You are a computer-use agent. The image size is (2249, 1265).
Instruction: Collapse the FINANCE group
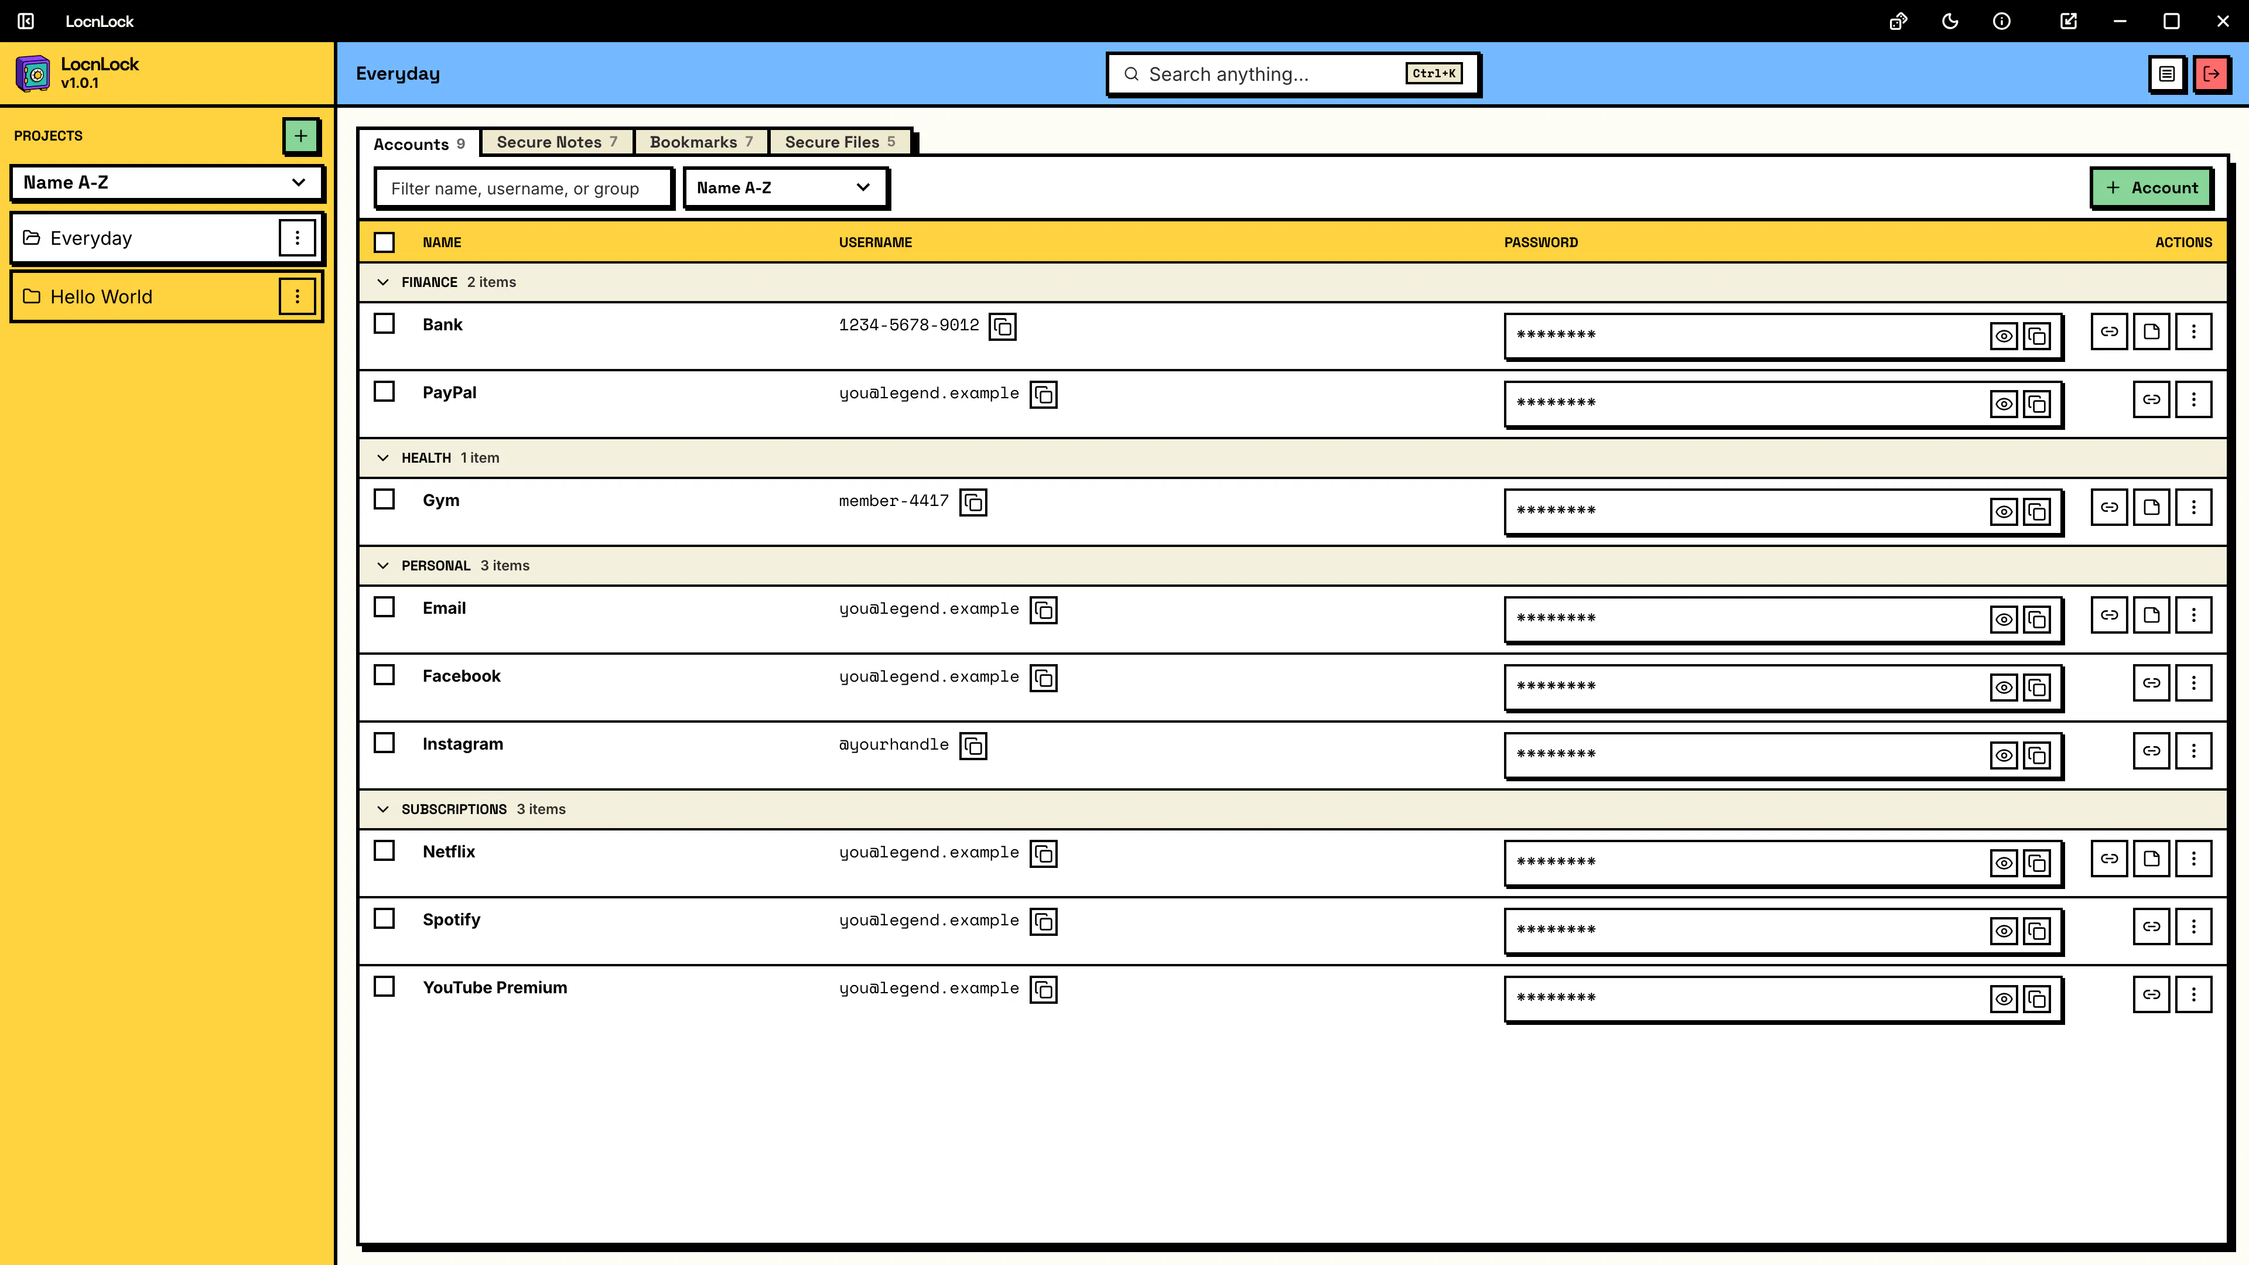click(x=382, y=282)
